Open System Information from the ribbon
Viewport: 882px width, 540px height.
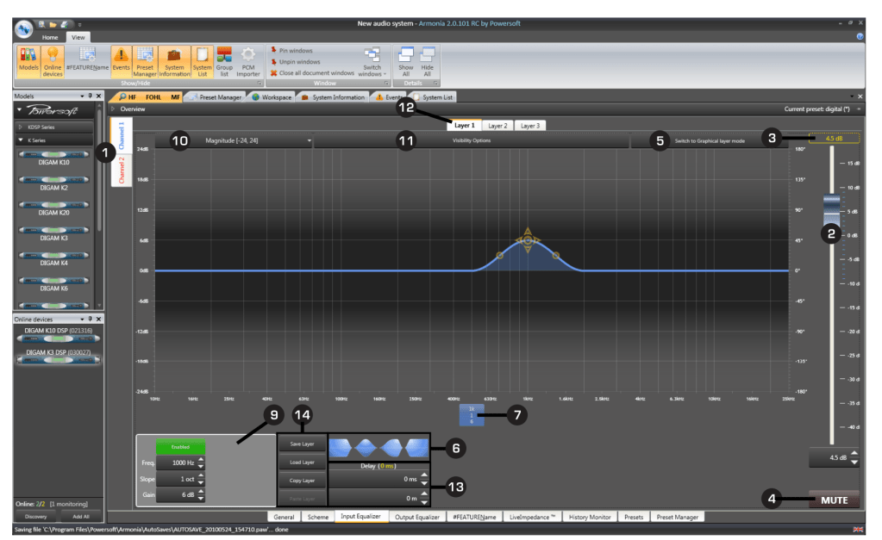click(174, 63)
